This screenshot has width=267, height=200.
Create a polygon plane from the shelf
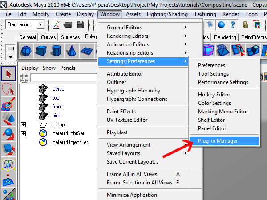[x=87, y=51]
